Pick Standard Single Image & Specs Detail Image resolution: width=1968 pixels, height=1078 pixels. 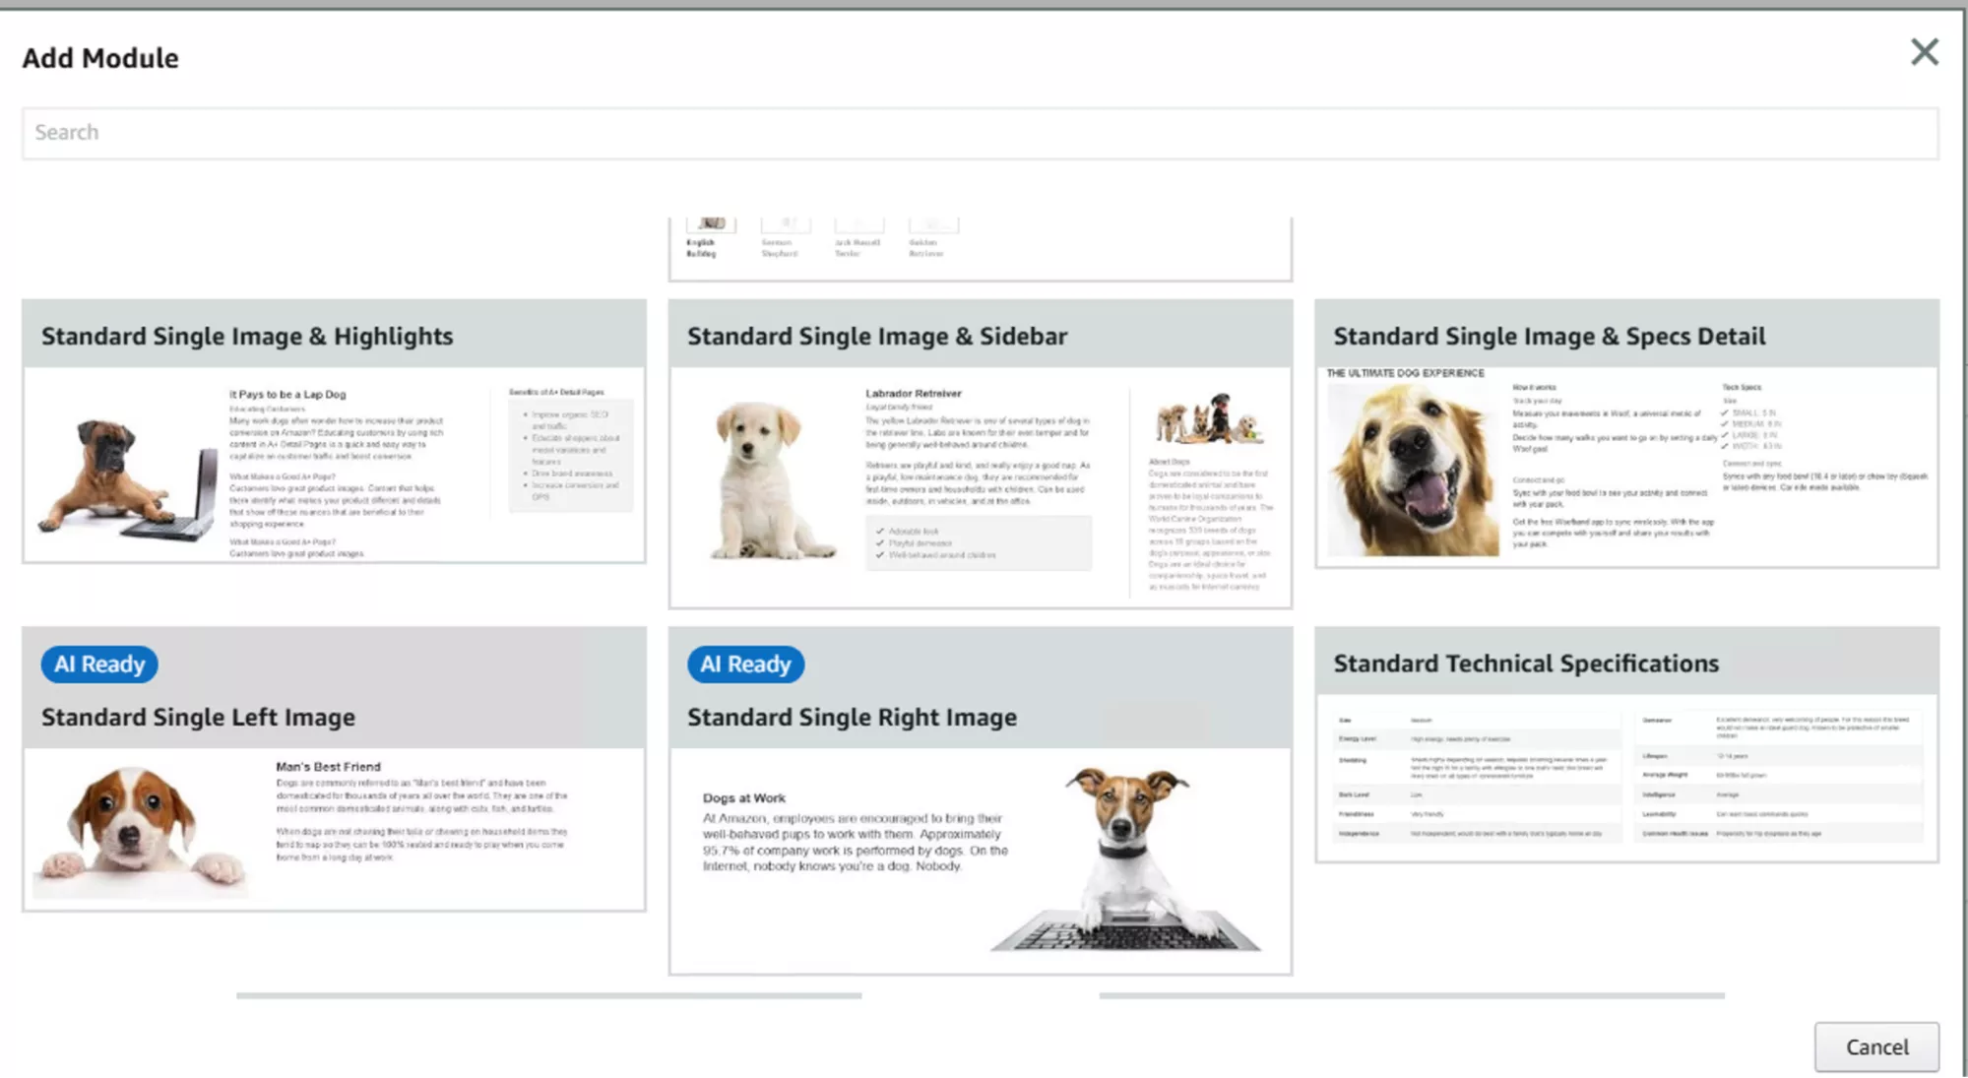tap(1549, 337)
